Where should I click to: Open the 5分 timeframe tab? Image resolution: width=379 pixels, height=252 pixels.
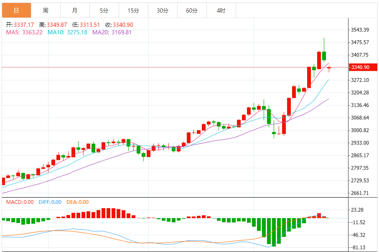coord(104,10)
